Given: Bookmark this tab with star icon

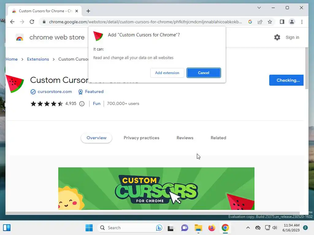Looking at the screenshot, I should click(x=270, y=22).
